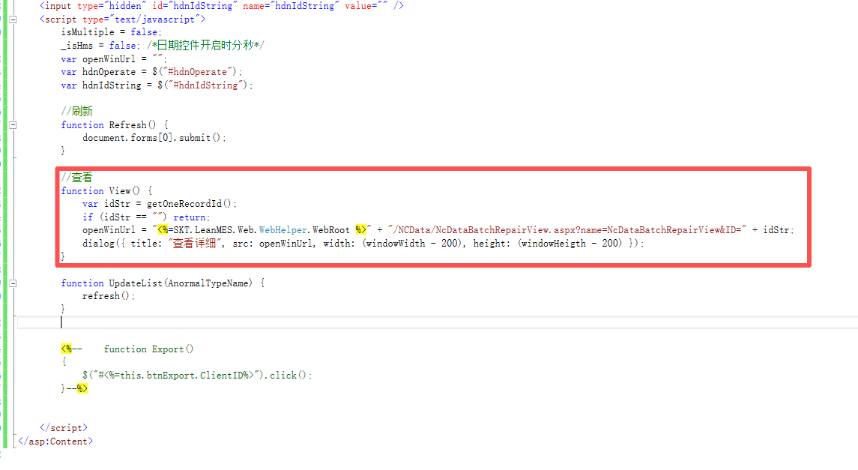The height and width of the screenshot is (470, 858).
Task: Click the Refresh function name
Action: 127,124
